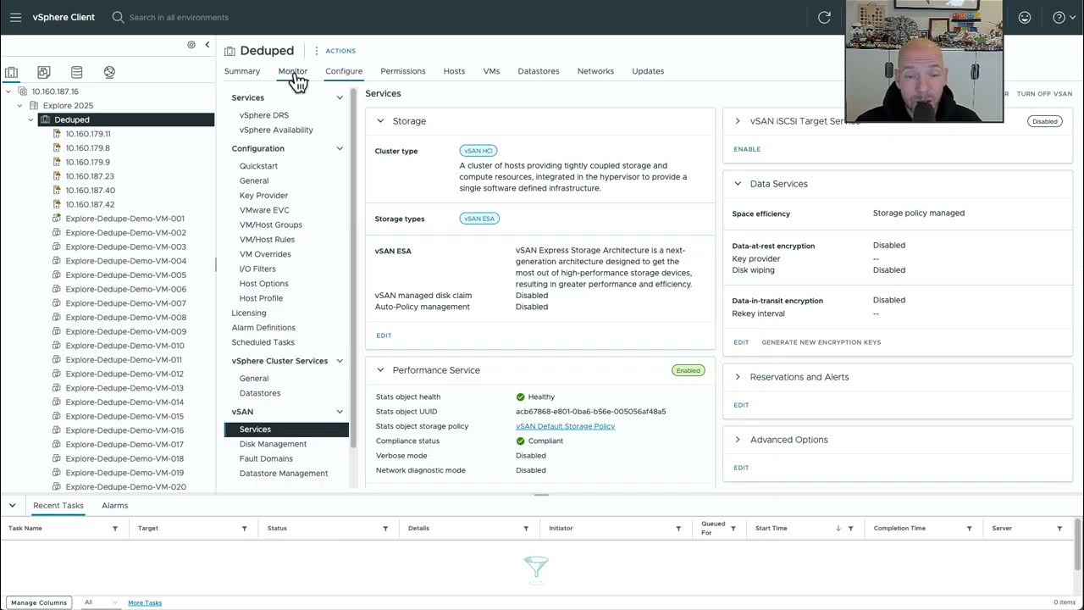Click Generate New Encryption Keys
Viewport: 1084px width, 610px height.
click(821, 342)
